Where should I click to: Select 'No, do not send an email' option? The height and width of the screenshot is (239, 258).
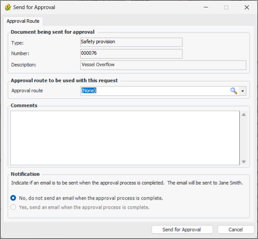(x=13, y=198)
